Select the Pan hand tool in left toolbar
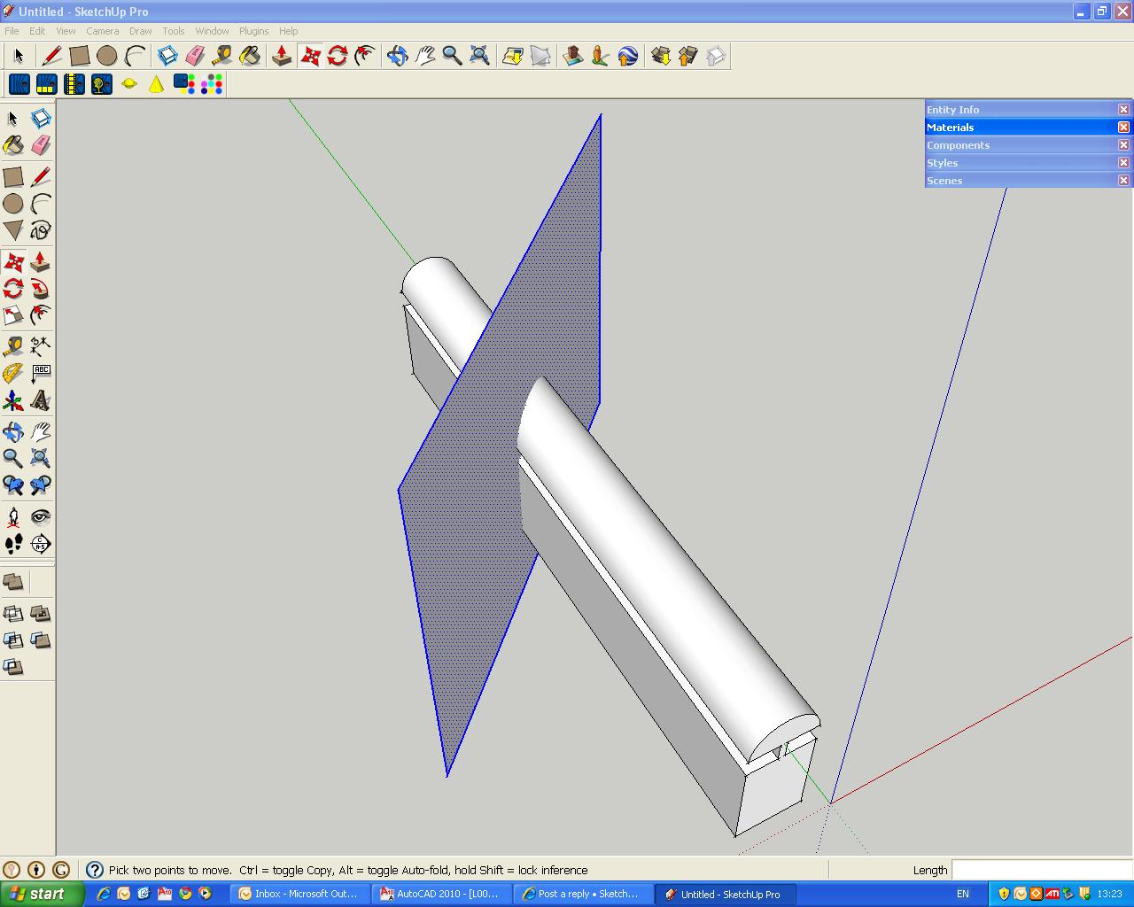This screenshot has width=1134, height=907. pyautogui.click(x=41, y=432)
